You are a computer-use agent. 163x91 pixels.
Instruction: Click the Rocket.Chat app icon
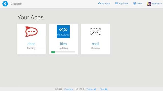click(x=31, y=32)
